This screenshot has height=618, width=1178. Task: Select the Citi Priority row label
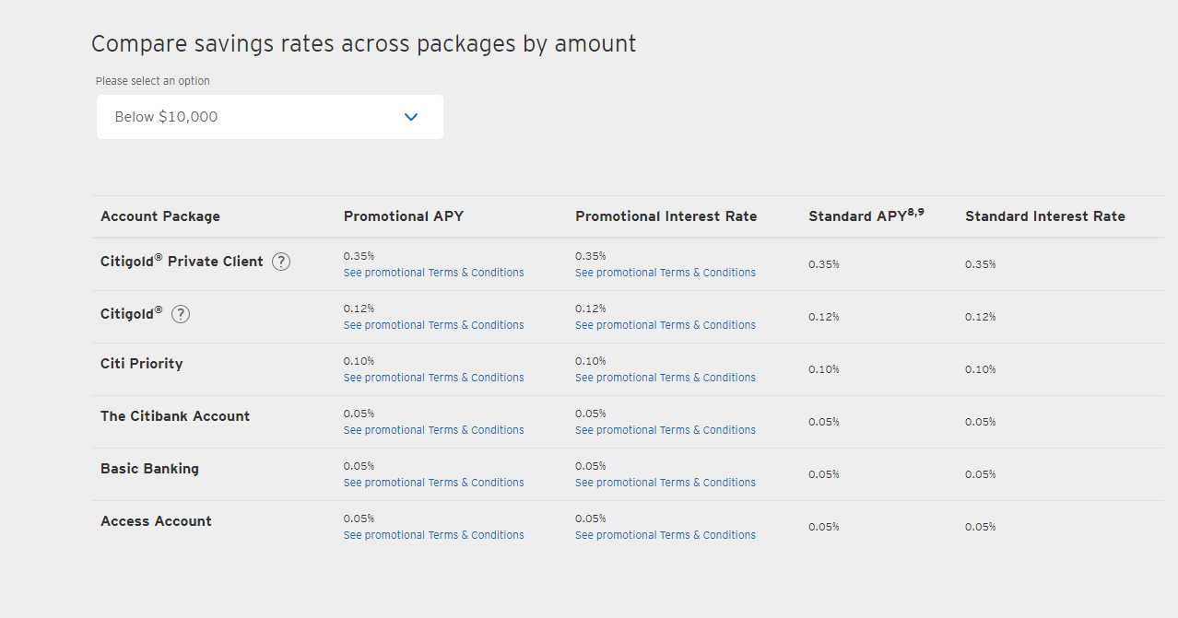(142, 364)
